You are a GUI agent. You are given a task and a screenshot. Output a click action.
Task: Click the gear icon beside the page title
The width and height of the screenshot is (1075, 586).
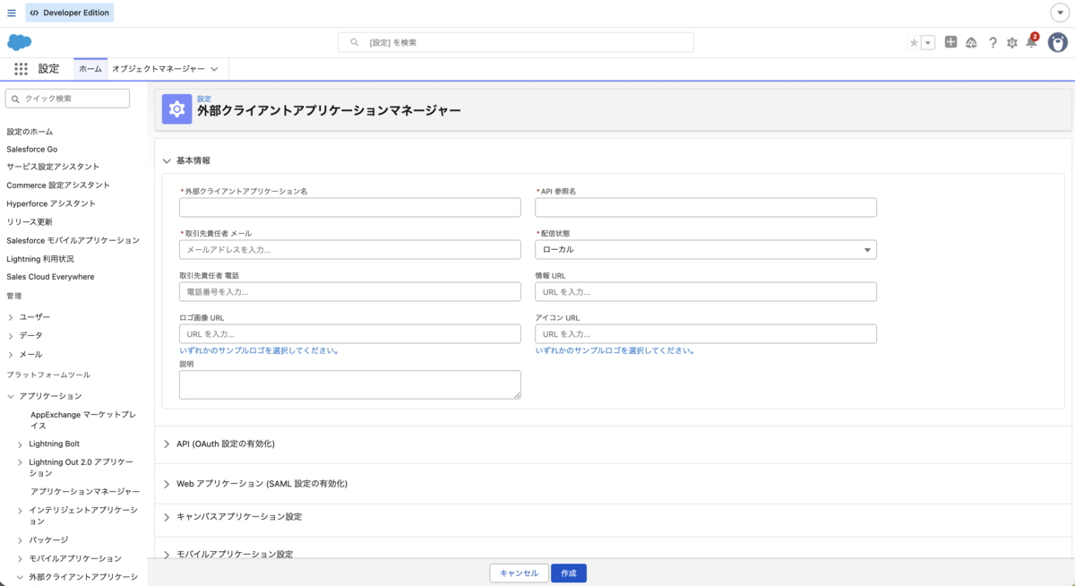point(176,108)
